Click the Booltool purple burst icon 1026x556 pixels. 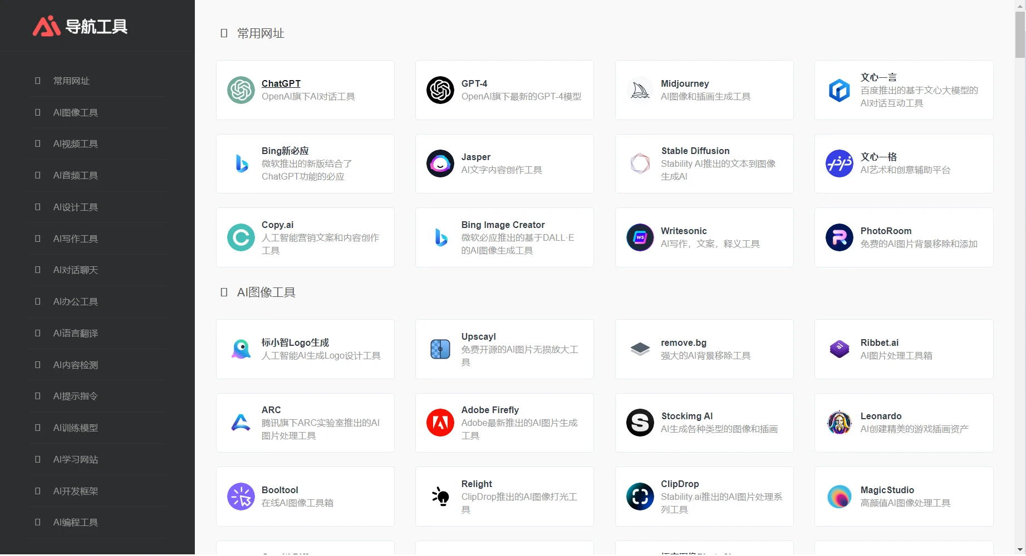tap(241, 497)
